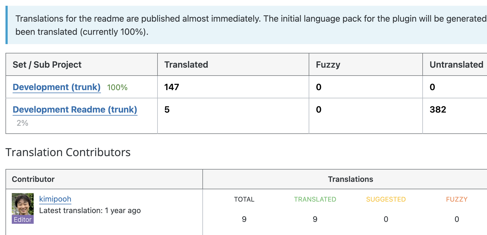Click the Translated column header
Viewport: 487px width, 235px height.
[186, 65]
